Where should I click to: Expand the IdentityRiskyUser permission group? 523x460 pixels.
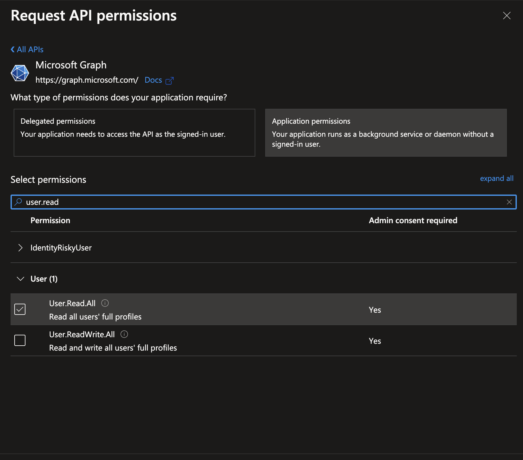pos(20,248)
